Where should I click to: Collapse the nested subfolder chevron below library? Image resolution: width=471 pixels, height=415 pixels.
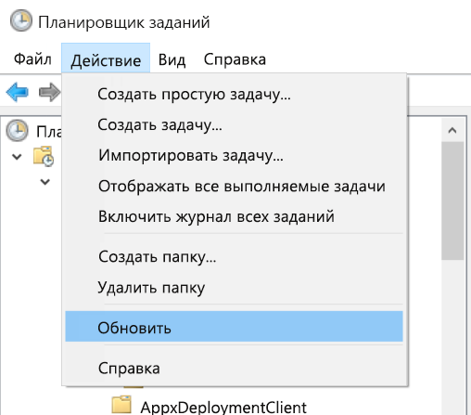point(45,182)
